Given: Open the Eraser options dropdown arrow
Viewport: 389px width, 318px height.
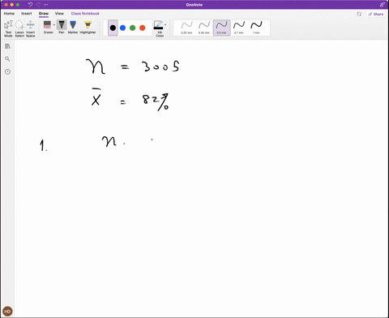Looking at the screenshot, I should [54, 25].
